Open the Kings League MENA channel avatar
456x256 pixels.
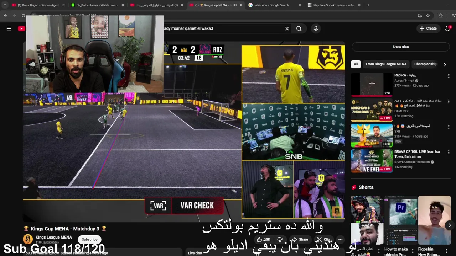coord(28,239)
